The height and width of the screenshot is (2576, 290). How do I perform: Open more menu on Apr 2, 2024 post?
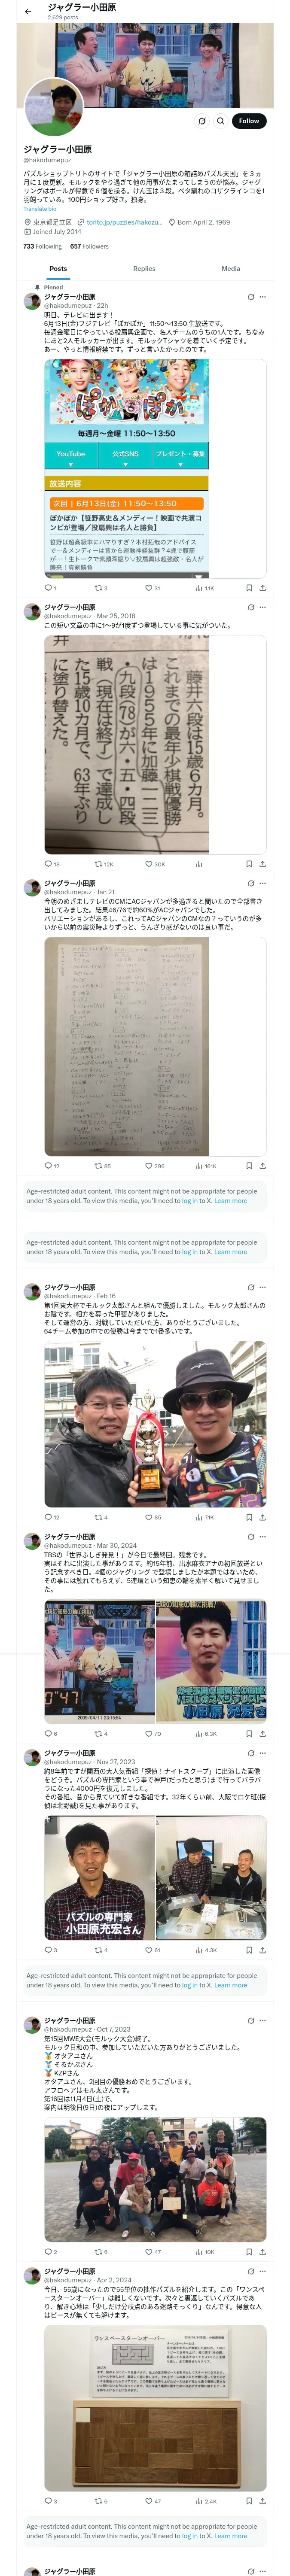pos(263,2271)
